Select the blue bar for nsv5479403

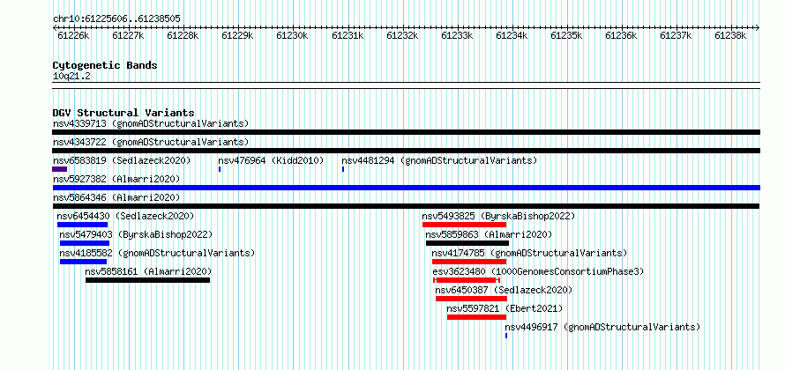[84, 243]
